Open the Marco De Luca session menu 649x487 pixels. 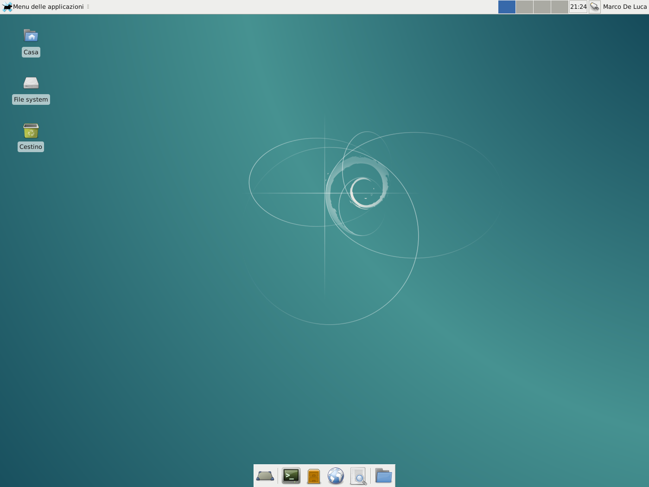click(624, 6)
